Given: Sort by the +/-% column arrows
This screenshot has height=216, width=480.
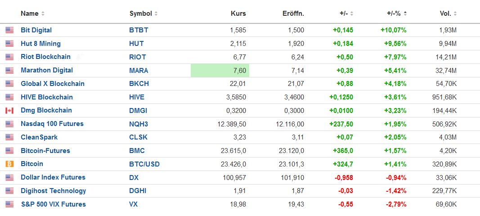Looking at the screenshot, I should coord(405,13).
